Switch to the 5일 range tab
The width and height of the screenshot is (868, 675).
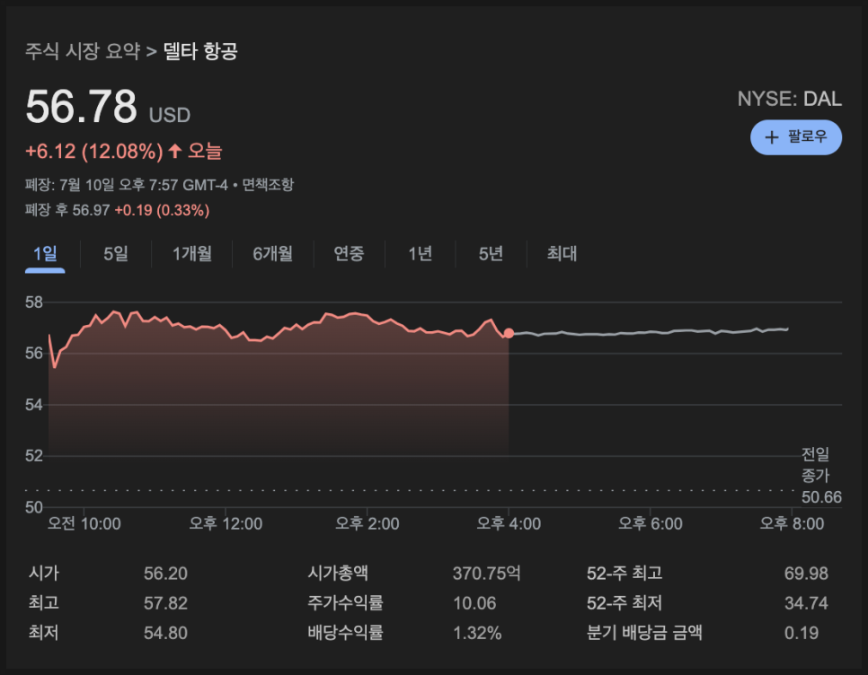pyautogui.click(x=116, y=254)
